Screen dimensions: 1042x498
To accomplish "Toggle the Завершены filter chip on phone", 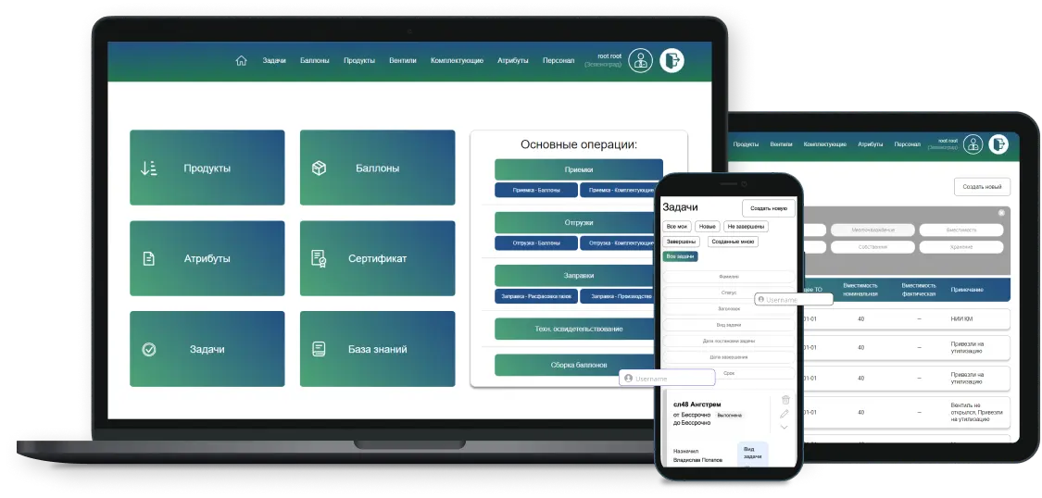I will point(683,242).
